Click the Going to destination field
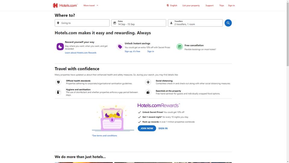This screenshot has height=163, width=289. (82, 23)
